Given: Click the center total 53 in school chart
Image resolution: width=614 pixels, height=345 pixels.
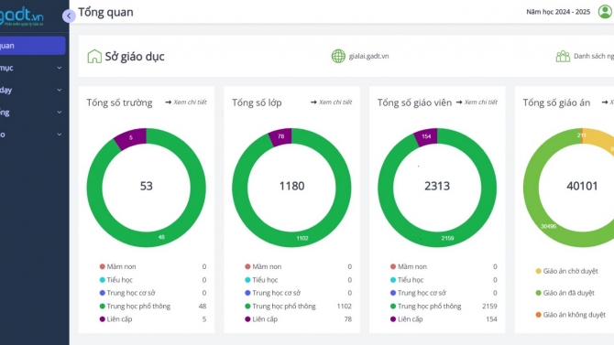Looking at the screenshot, I should [x=146, y=186].
